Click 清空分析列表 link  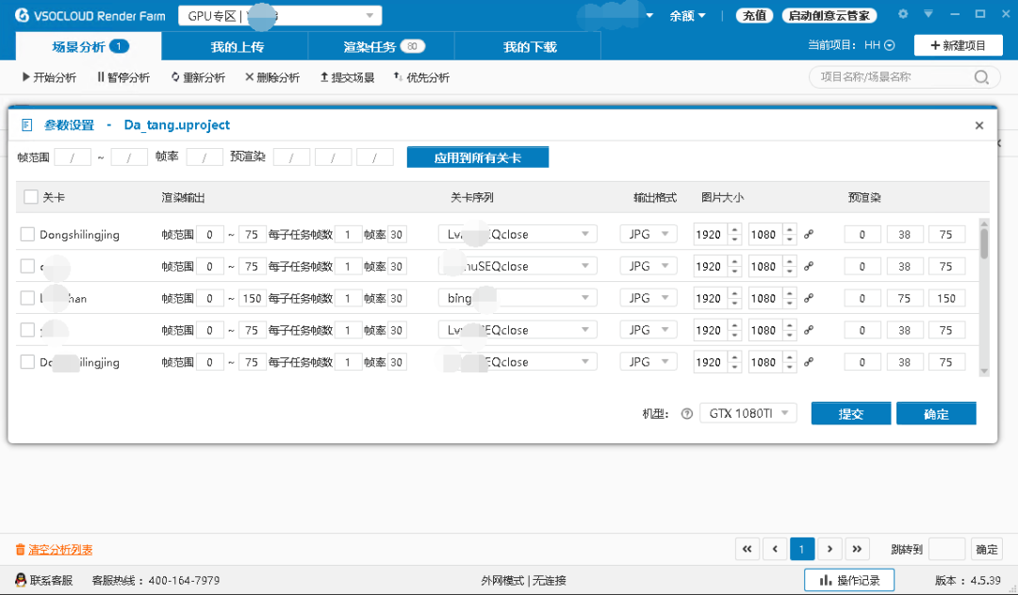click(60, 550)
